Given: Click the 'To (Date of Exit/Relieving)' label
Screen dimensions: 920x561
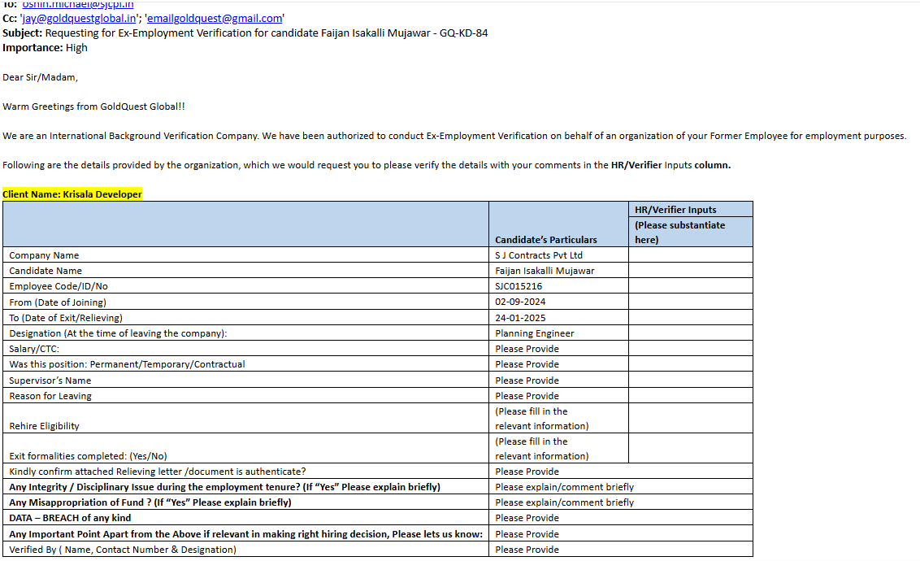Looking at the screenshot, I should [x=66, y=317].
